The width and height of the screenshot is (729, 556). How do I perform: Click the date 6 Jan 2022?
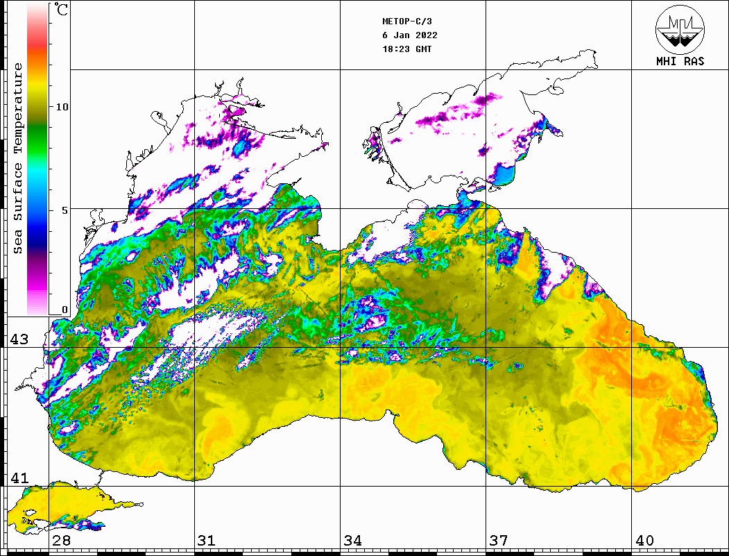pyautogui.click(x=410, y=35)
